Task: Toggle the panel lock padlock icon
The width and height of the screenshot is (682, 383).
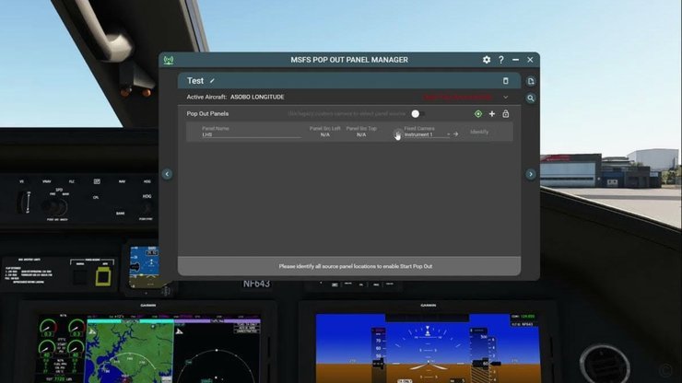Action: (505, 114)
